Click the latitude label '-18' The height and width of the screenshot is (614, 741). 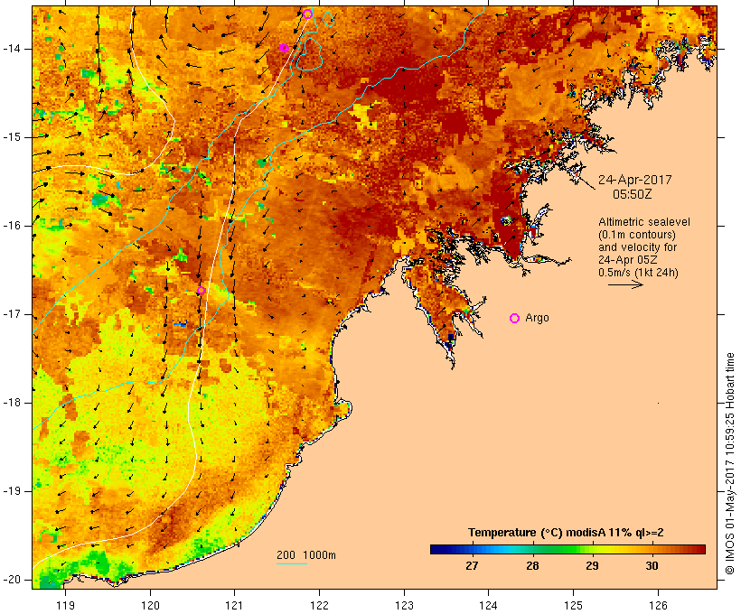click(12, 403)
